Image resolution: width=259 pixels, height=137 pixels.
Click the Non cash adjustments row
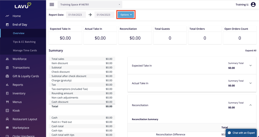(82, 98)
